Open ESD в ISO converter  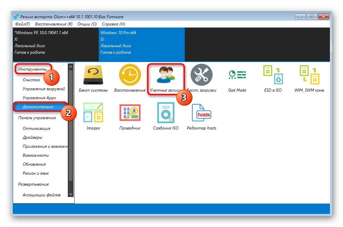coord(273,79)
